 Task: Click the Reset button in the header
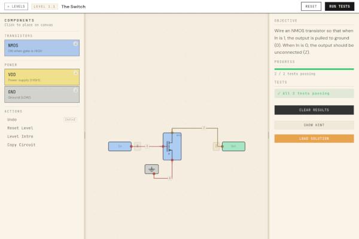pyautogui.click(x=311, y=6)
